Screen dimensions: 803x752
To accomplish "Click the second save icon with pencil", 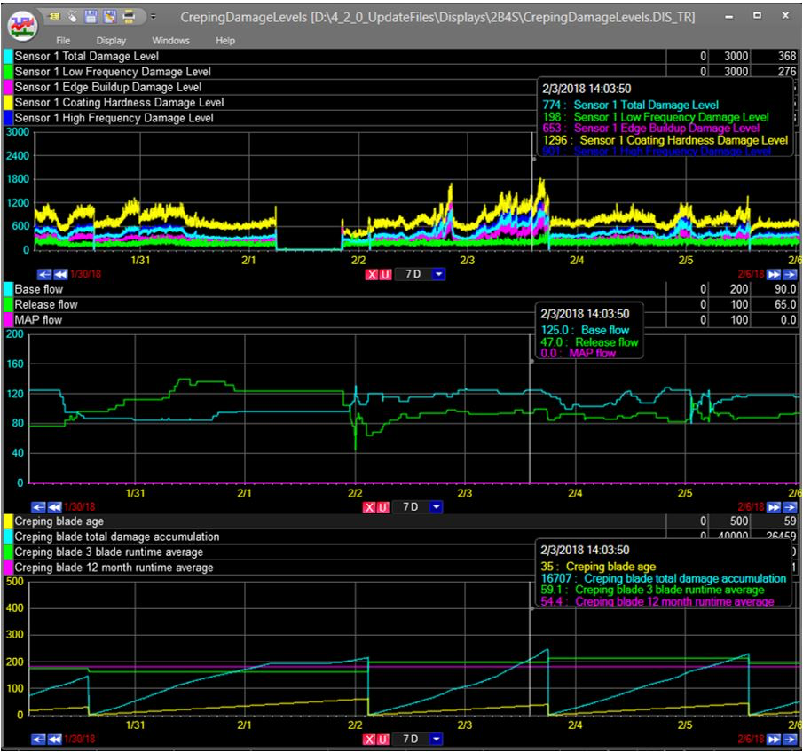I will click(110, 16).
